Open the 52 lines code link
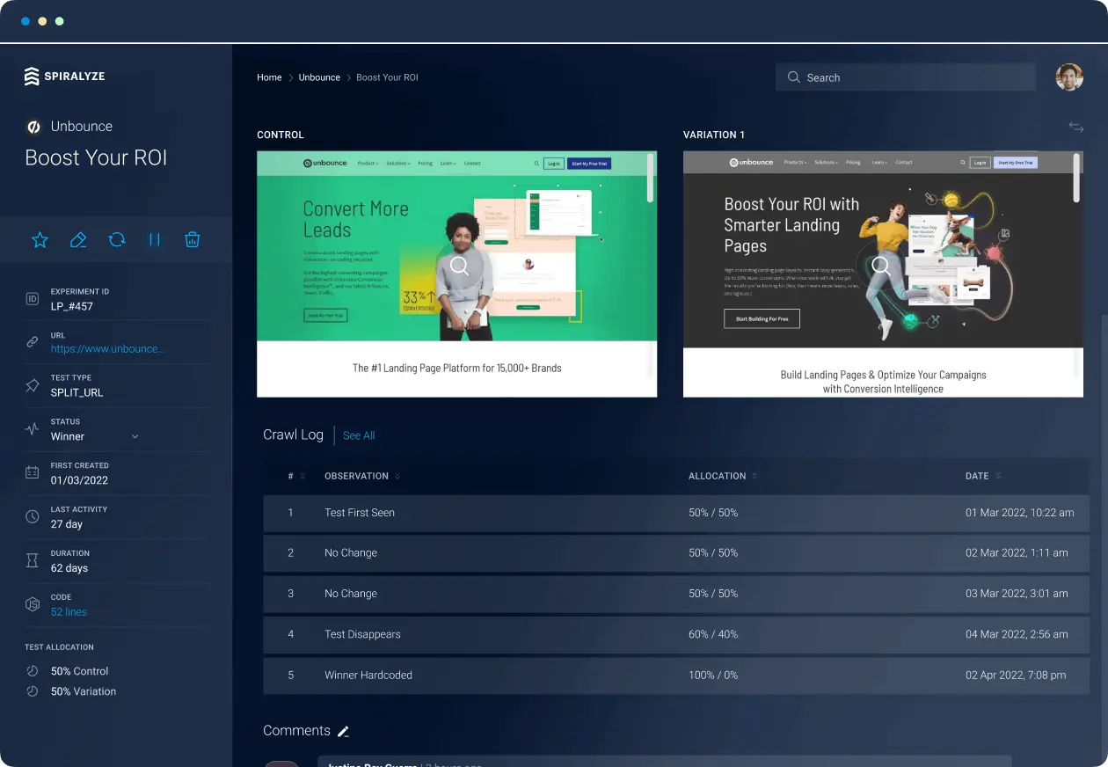The width and height of the screenshot is (1108, 767). point(69,612)
